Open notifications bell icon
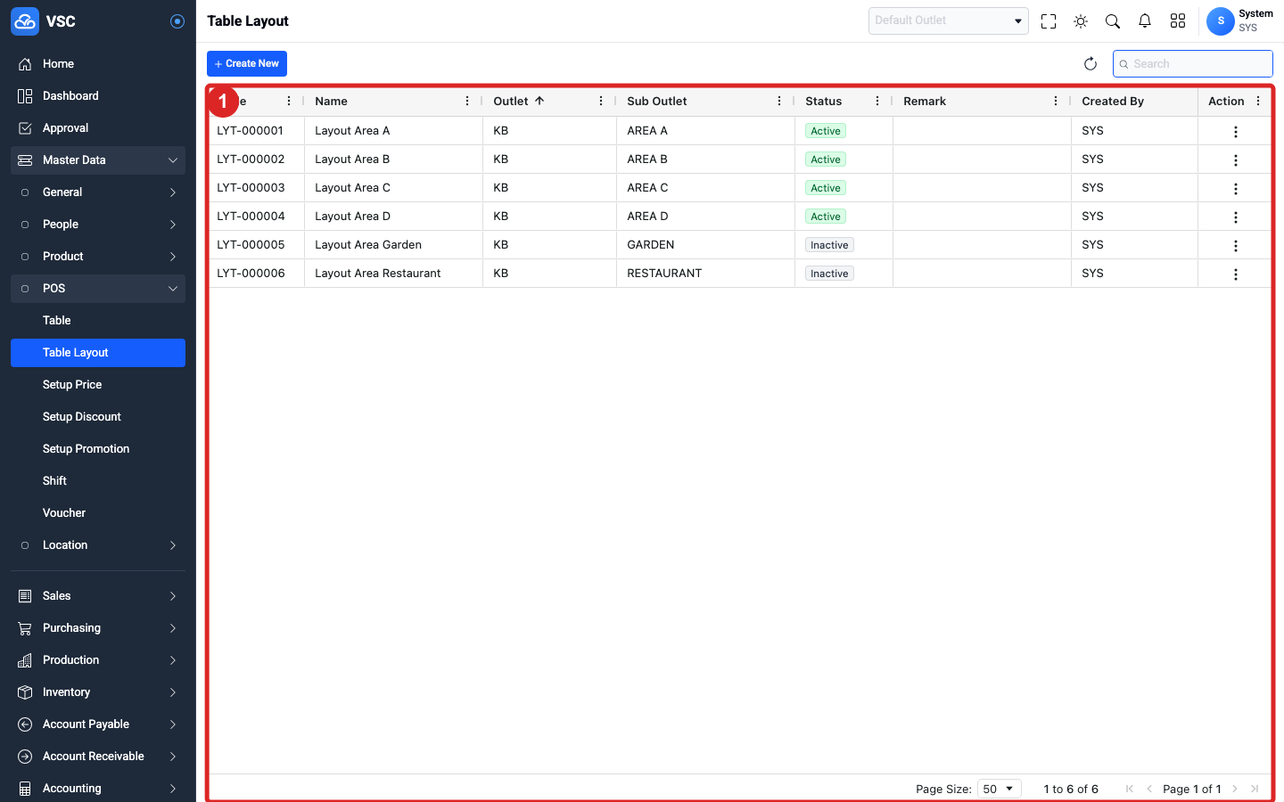 (x=1145, y=21)
